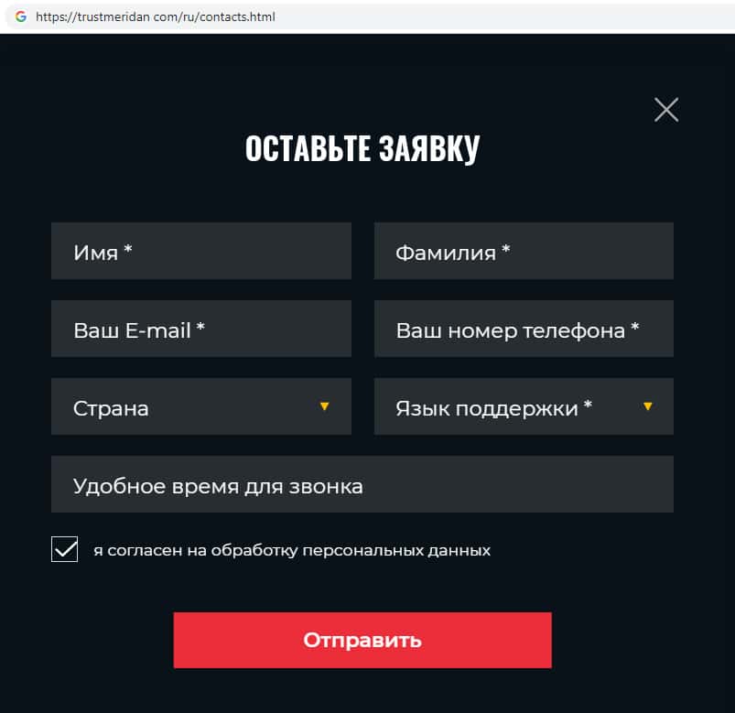Click the asterisk after Ваш номер телефона
This screenshot has width=735, height=713.
[x=634, y=328]
